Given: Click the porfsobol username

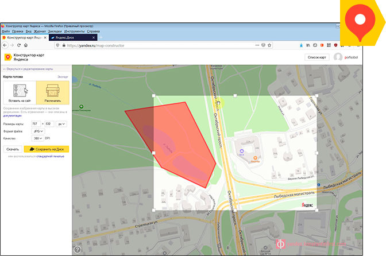Looking at the screenshot, I should click(x=351, y=57).
